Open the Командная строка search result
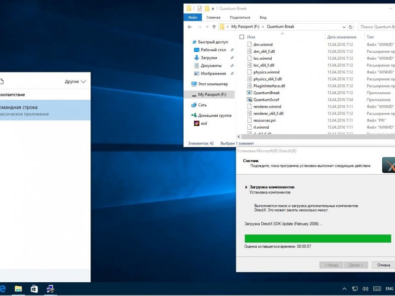 point(45,110)
